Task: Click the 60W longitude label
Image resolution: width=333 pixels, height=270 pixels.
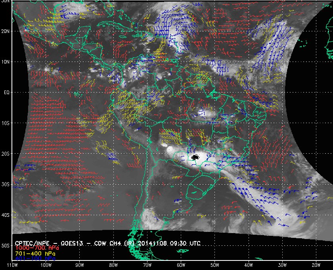Action: 181,265
